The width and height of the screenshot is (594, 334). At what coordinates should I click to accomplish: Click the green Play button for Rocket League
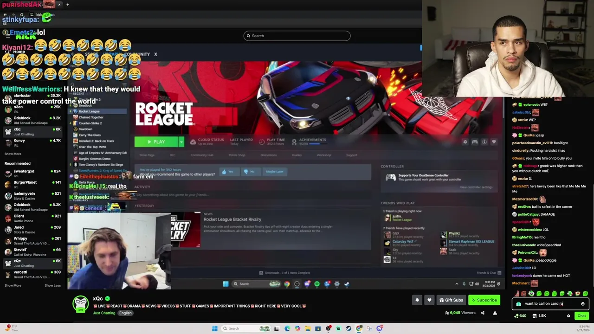click(156, 142)
